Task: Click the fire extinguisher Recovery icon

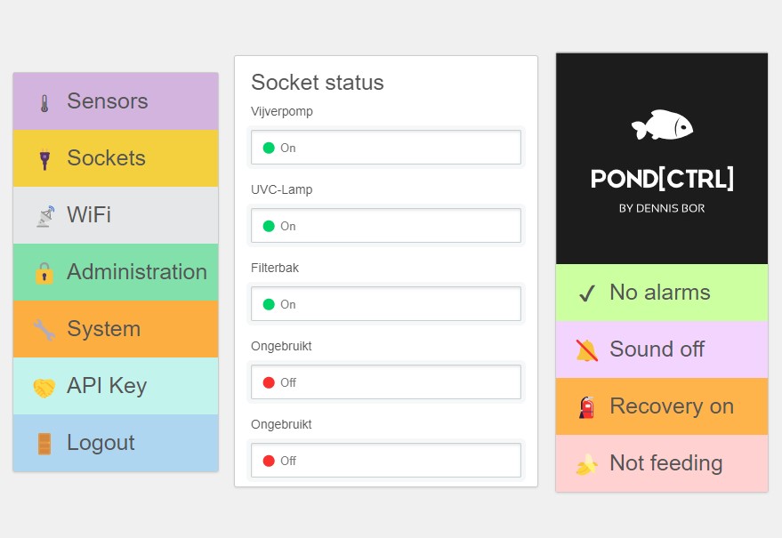Action: [586, 407]
